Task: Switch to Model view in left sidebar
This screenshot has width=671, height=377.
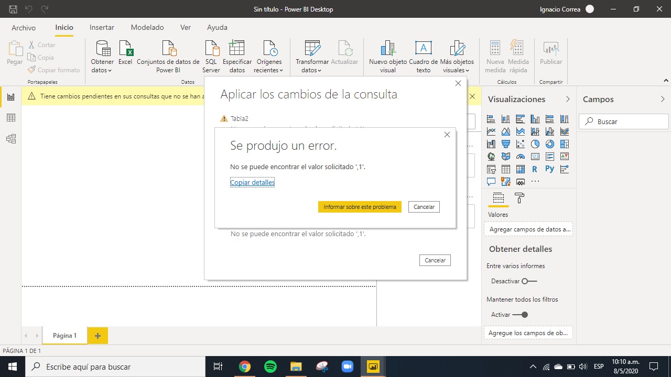Action: [x=10, y=139]
